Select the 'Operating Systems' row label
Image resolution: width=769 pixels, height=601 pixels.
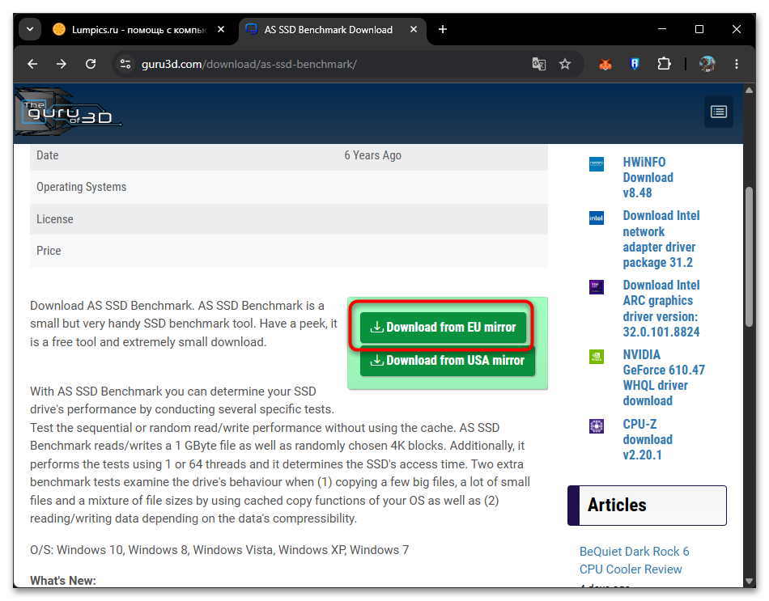[x=82, y=187]
